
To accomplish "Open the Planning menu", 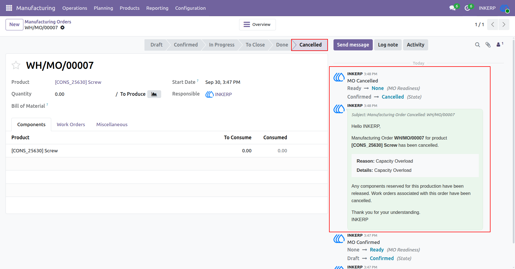I will (x=103, y=8).
